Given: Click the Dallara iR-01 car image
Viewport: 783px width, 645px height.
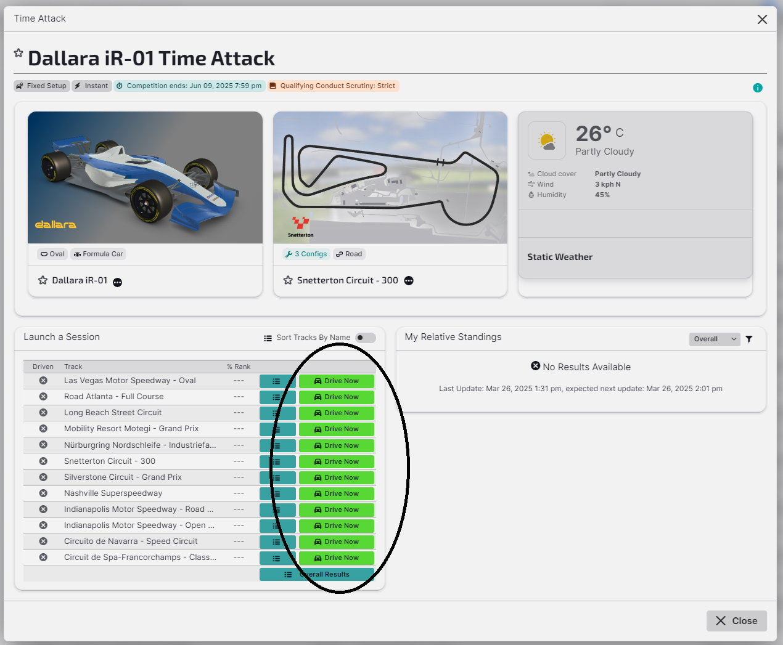Looking at the screenshot, I should [x=145, y=177].
